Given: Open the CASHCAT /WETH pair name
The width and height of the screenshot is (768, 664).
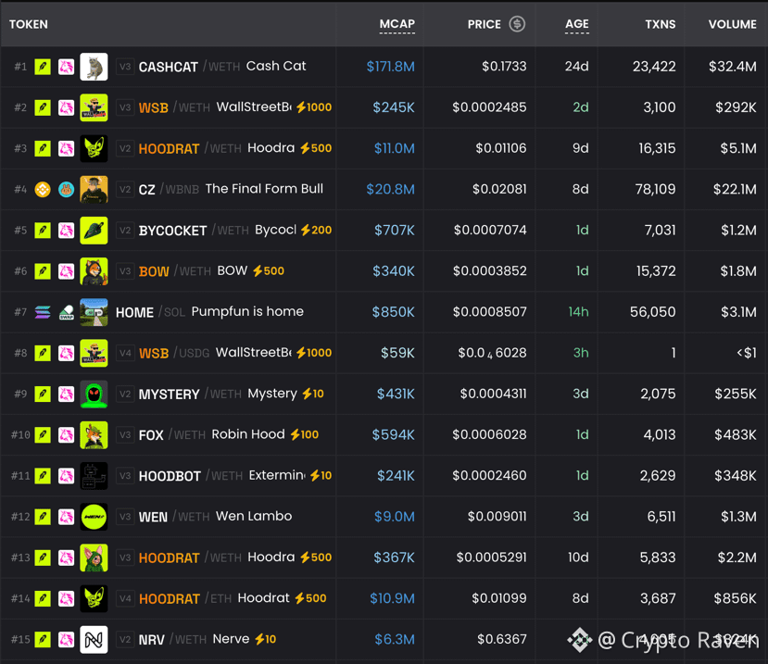Looking at the screenshot, I should coord(189,67).
